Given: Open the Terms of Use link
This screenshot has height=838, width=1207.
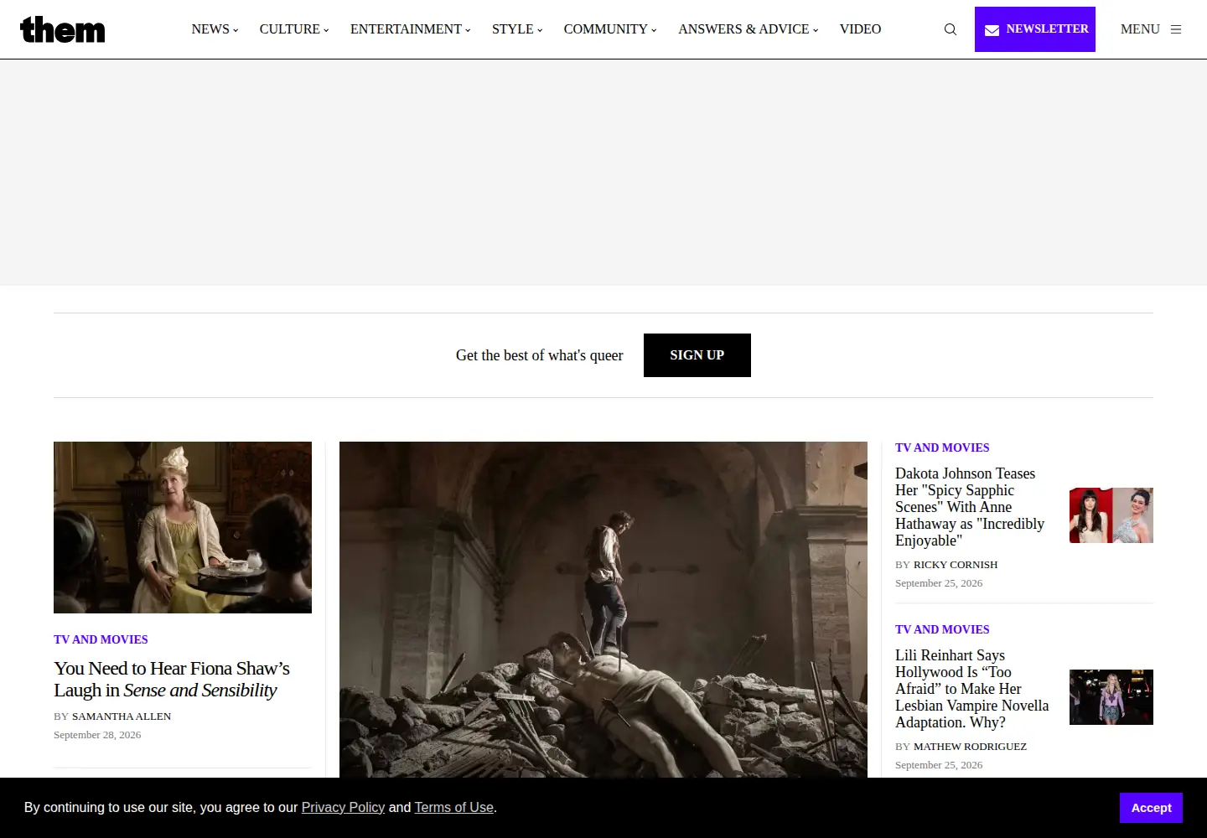Looking at the screenshot, I should pos(454,808).
